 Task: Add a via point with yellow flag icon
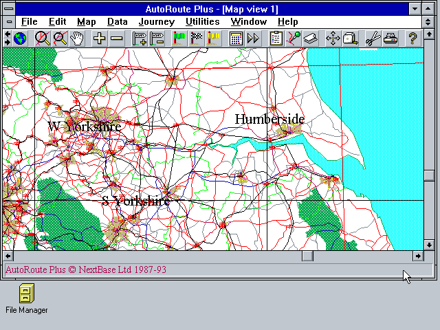tap(214, 38)
